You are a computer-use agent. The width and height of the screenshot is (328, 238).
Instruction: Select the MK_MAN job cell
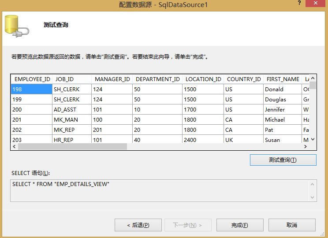click(72, 119)
